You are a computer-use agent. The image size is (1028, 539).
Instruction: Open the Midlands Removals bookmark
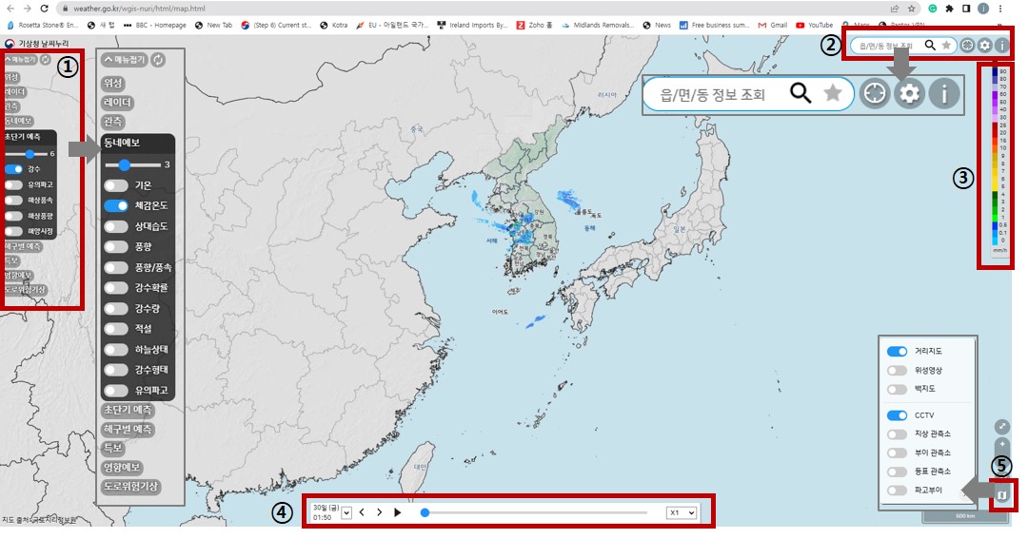(598, 25)
